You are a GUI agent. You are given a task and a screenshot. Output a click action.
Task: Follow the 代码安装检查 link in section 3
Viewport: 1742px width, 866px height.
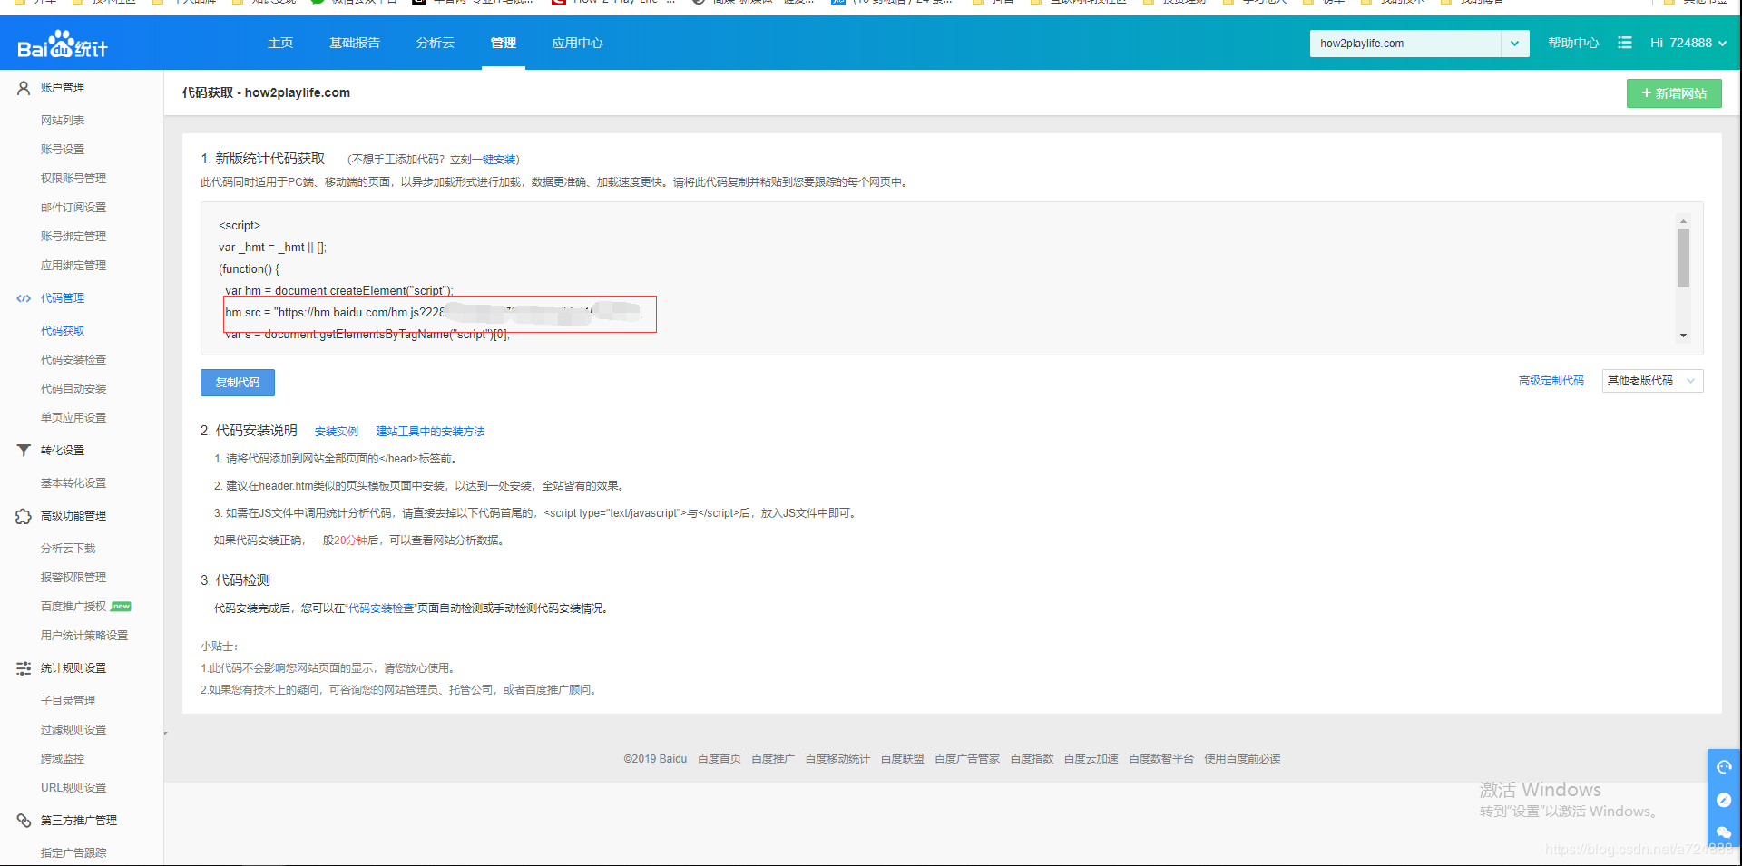[x=382, y=608]
